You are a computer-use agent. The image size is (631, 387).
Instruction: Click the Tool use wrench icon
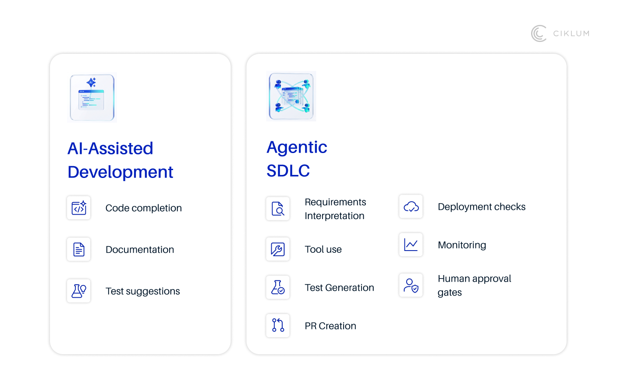(x=278, y=249)
